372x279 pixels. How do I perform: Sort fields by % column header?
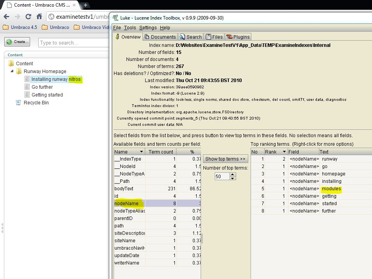click(x=189, y=152)
